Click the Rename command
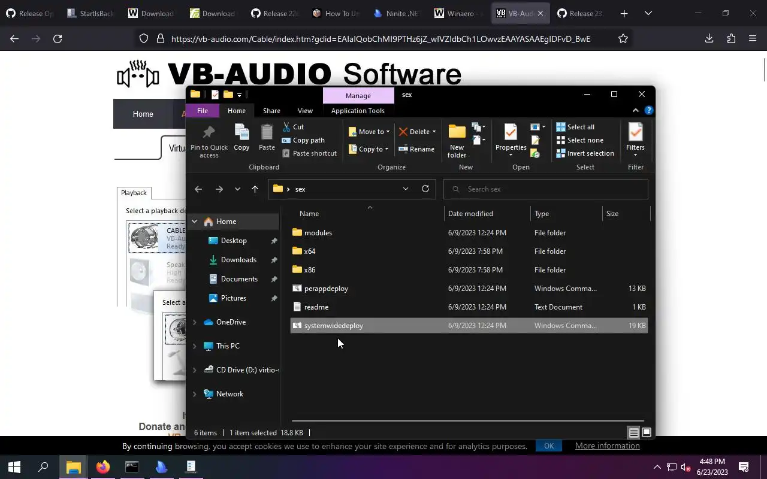 pos(416,149)
